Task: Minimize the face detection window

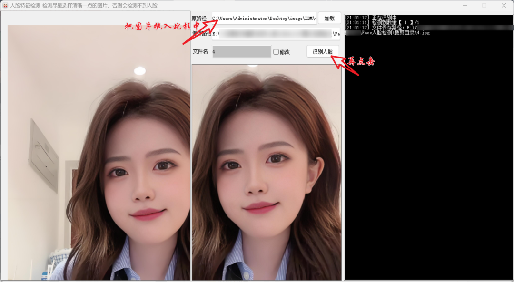Action: 465,6
